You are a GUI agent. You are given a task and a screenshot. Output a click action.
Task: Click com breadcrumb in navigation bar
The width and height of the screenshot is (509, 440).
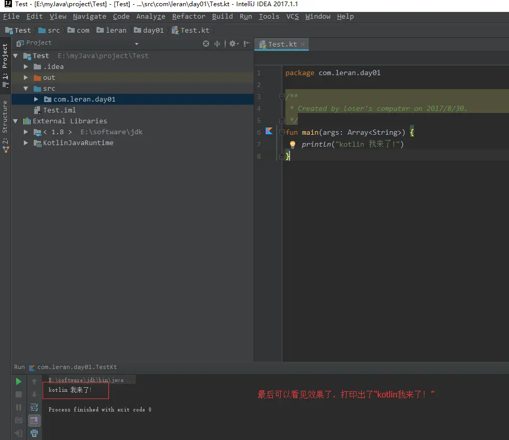[78, 30]
